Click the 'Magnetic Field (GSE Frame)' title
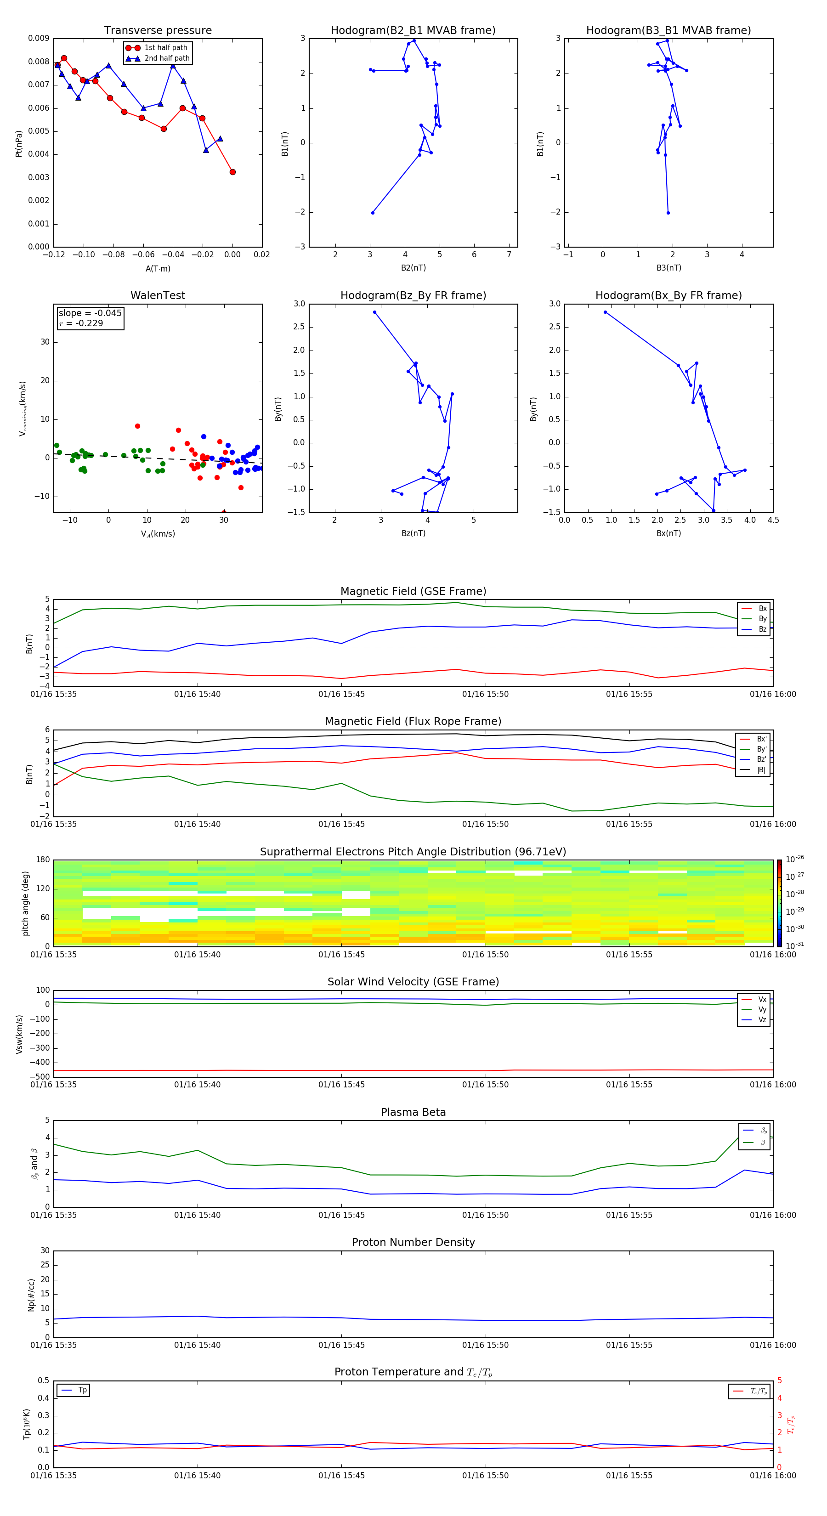 tap(413, 591)
